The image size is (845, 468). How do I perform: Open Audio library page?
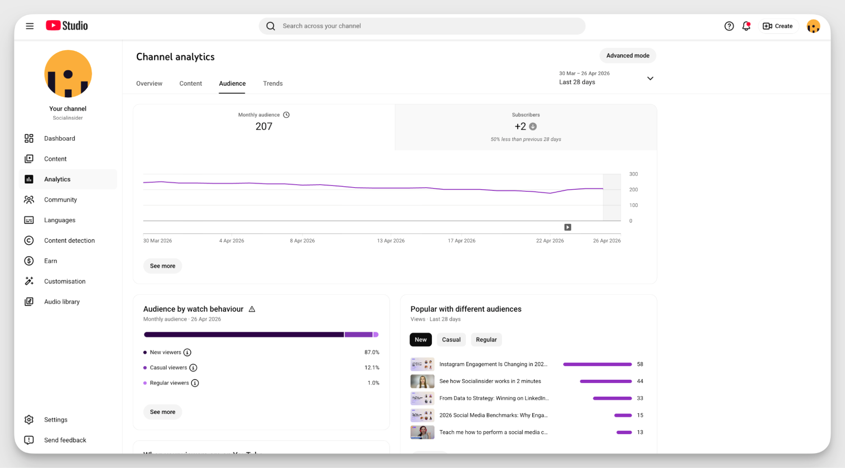(68, 302)
